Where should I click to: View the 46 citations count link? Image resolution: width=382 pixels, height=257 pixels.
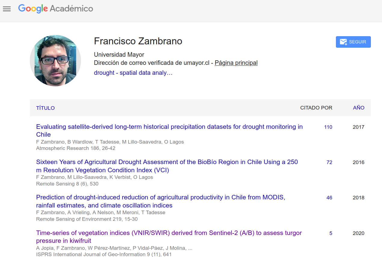pos(329,198)
